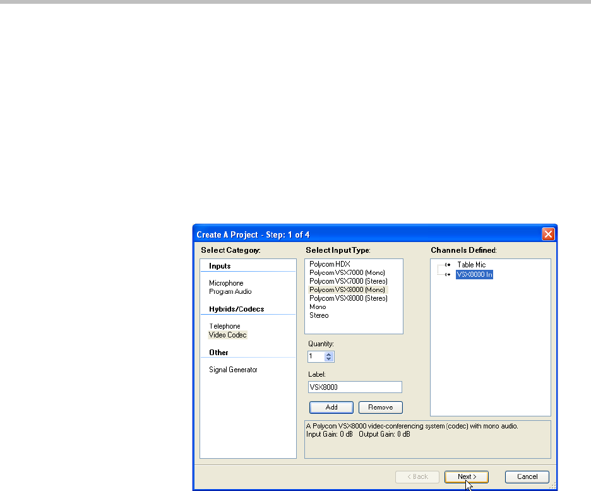Choose Polycom VSX7000 (Mono) input type
Viewport: 591px width, 491px height.
pyautogui.click(x=347, y=272)
